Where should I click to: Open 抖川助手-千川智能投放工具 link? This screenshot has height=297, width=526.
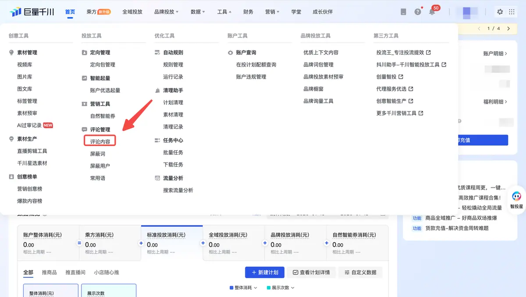[x=411, y=65]
